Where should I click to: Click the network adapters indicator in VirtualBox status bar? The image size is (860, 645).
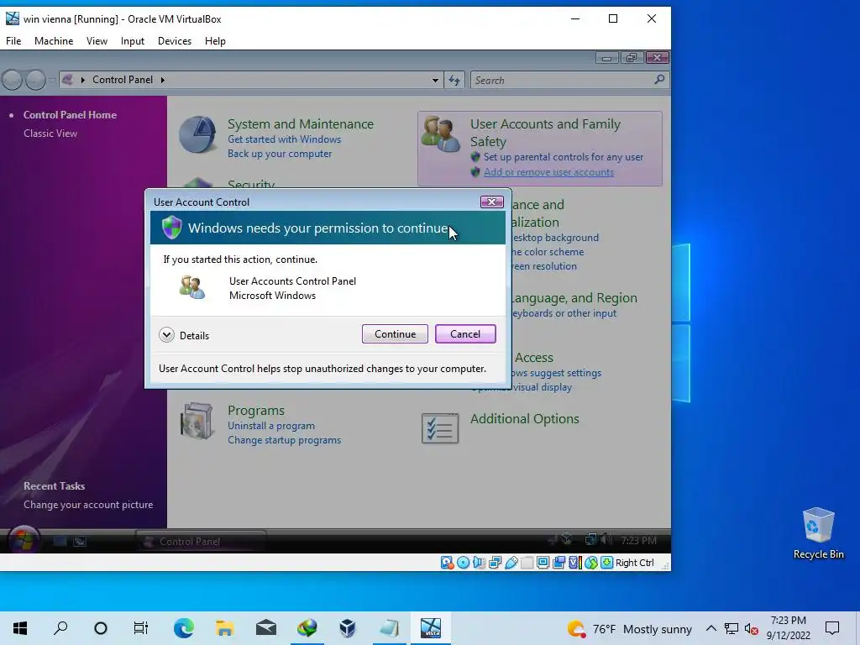[496, 563]
